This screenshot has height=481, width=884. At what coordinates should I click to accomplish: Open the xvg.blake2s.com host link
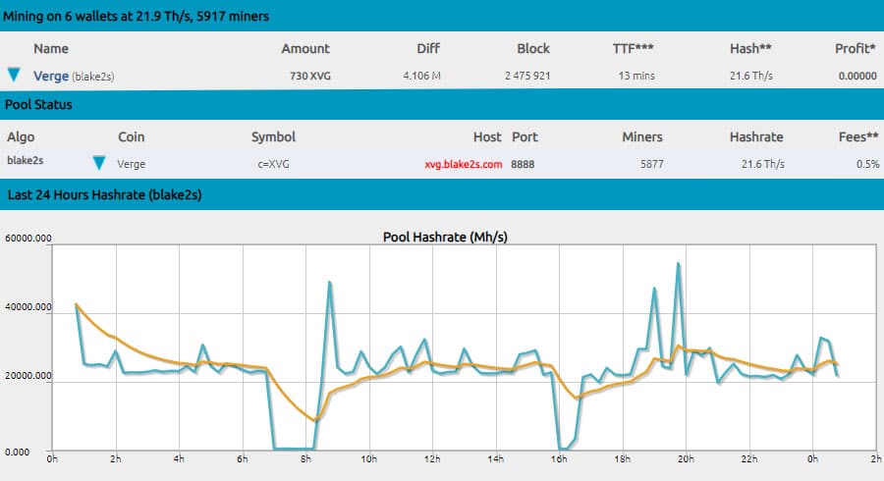tap(464, 164)
